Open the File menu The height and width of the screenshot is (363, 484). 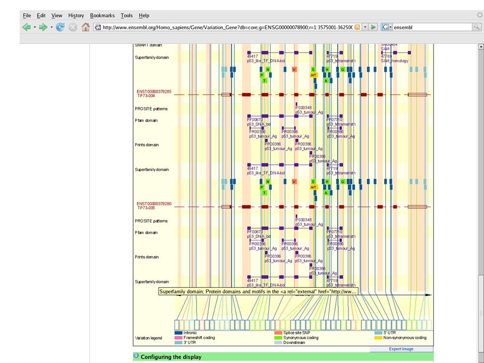pyautogui.click(x=27, y=16)
